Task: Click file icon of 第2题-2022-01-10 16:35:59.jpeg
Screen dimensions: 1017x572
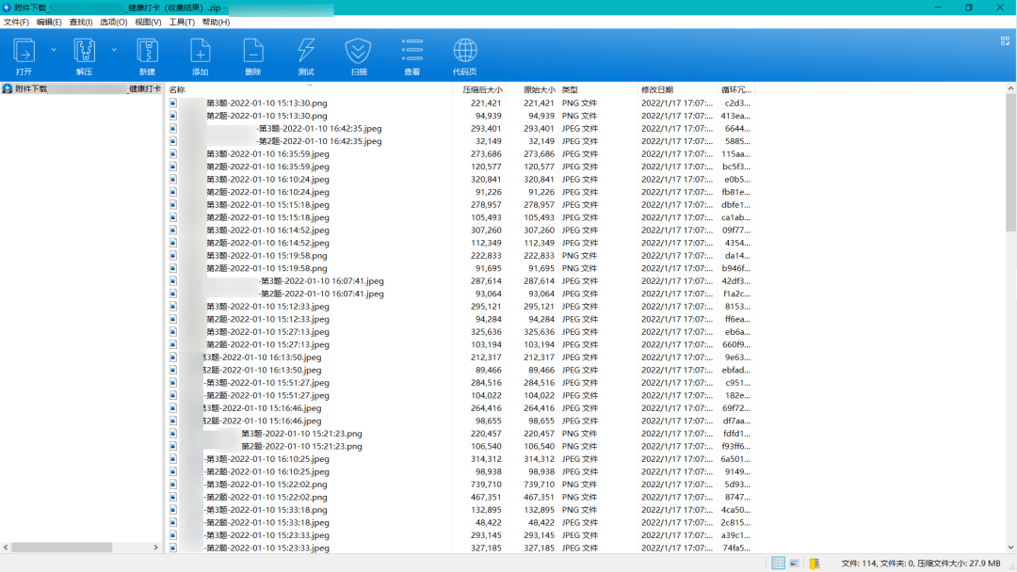Action: tap(173, 167)
